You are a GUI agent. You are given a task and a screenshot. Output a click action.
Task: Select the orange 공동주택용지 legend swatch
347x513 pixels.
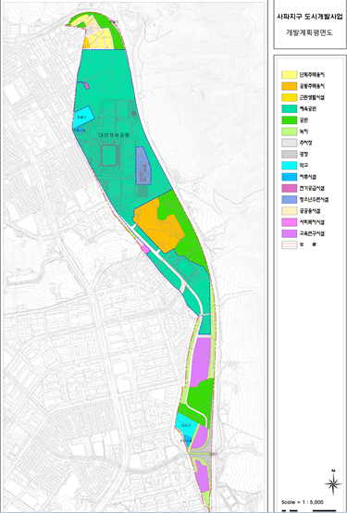[x=290, y=86]
